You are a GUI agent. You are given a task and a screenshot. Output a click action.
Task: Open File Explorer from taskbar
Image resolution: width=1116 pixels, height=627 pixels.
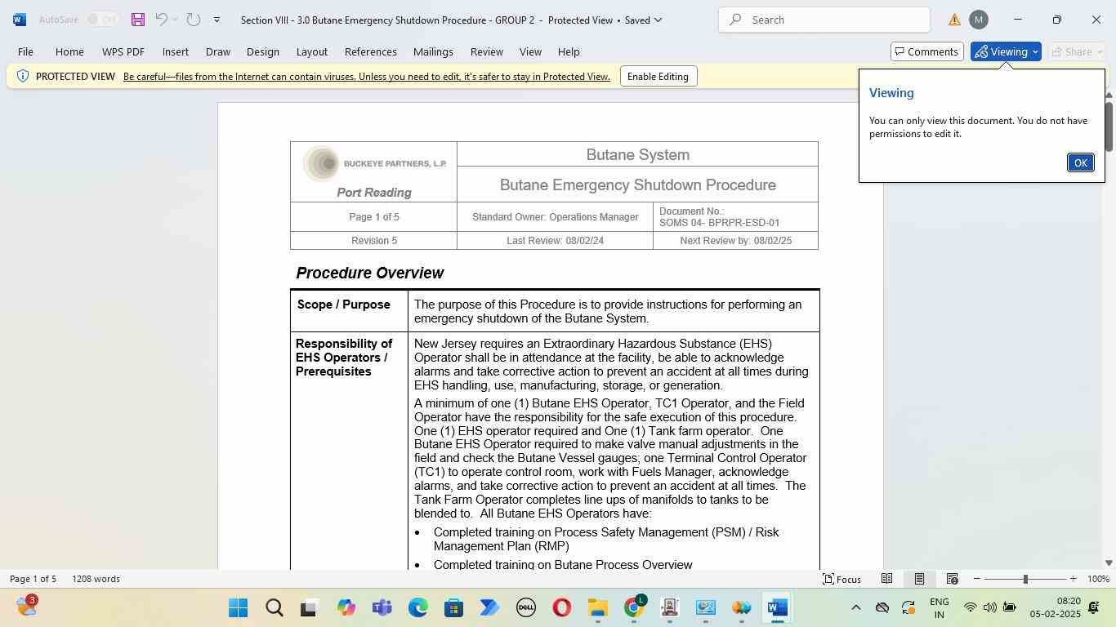coord(597,607)
